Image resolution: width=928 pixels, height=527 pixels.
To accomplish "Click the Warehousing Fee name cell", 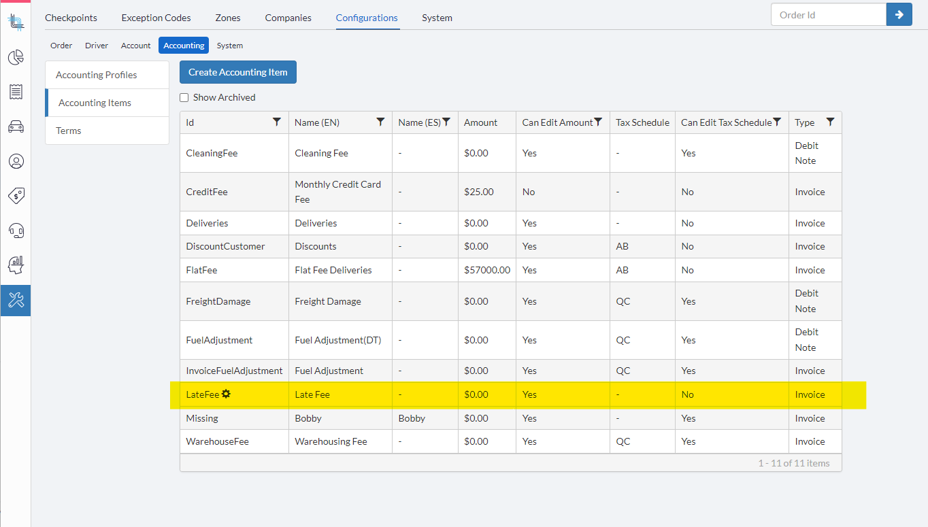I will coord(340,441).
